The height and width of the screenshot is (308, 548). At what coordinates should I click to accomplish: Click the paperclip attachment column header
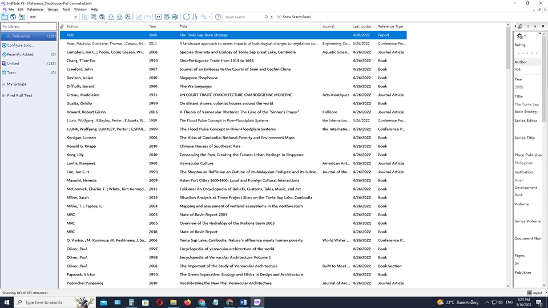pyautogui.click(x=62, y=27)
